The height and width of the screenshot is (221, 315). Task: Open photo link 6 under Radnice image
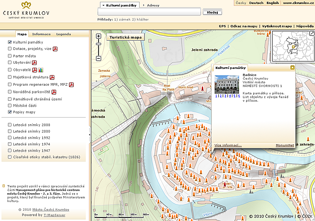tap(239, 96)
